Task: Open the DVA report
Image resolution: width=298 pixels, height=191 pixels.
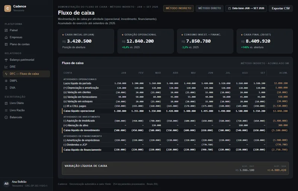Action: click(26, 88)
